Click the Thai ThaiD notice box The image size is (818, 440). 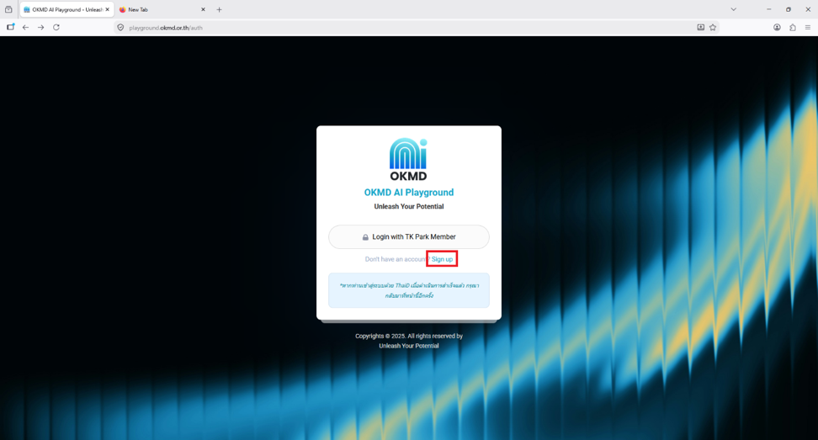408,290
